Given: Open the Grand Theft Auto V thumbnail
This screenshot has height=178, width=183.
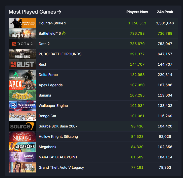Looking at the screenshot, I should (x=22, y=167).
